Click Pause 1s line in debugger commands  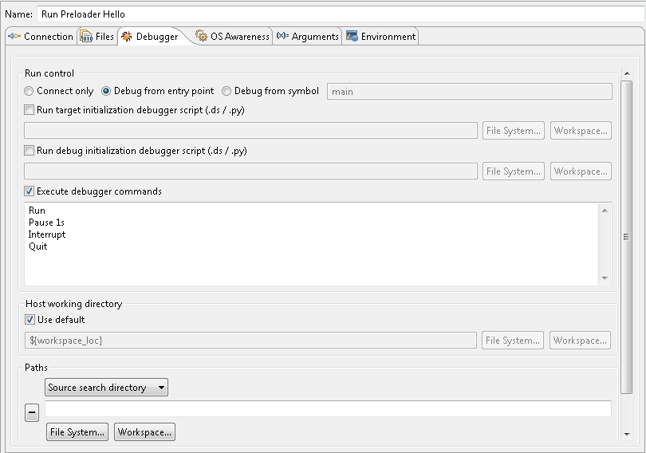point(46,223)
